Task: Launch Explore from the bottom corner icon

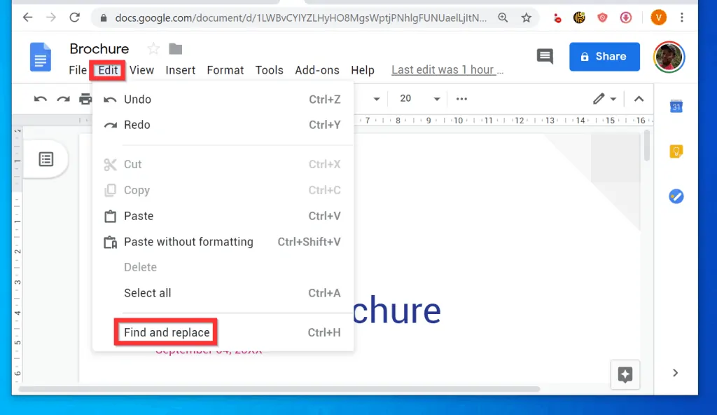Action: [624, 374]
